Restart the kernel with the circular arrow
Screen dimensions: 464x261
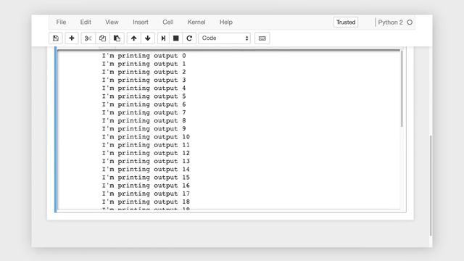(x=189, y=38)
